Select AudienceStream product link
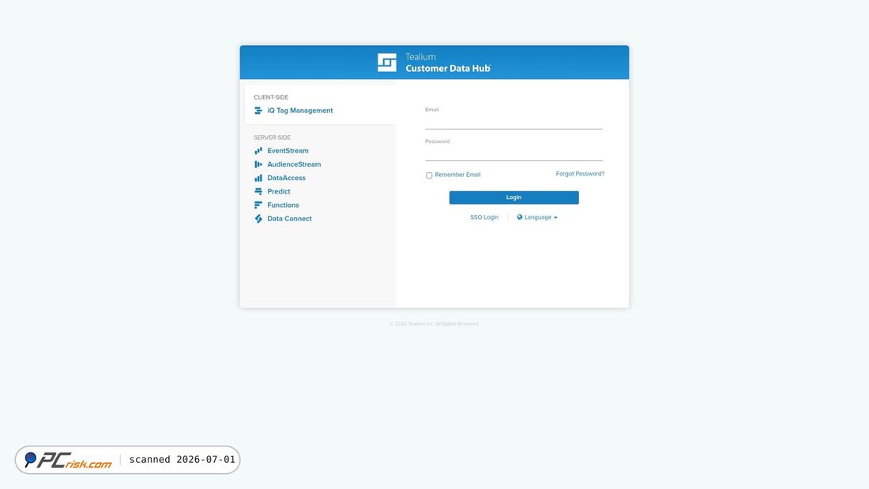This screenshot has width=869, height=489. tap(294, 164)
